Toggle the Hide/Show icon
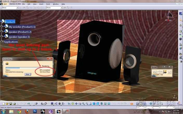The image size is (183, 114). (105, 104)
